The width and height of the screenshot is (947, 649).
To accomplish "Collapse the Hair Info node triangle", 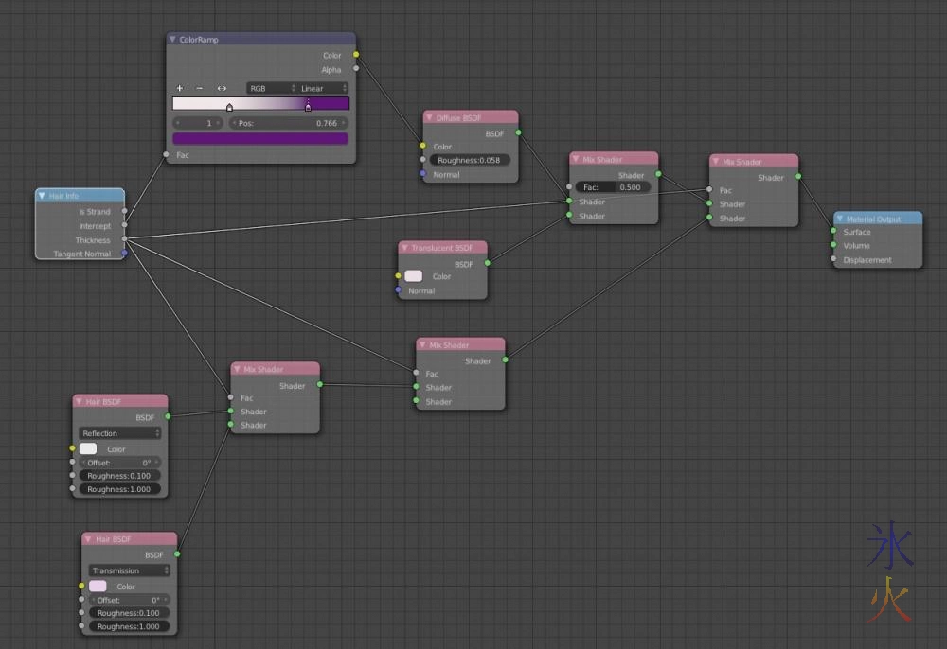I will [43, 196].
